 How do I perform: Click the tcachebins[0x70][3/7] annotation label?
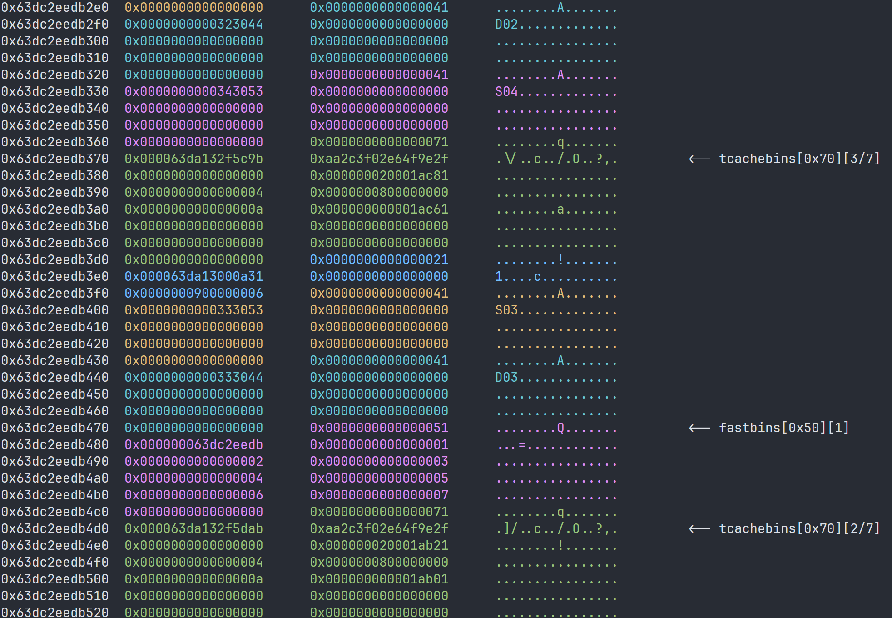pos(799,159)
